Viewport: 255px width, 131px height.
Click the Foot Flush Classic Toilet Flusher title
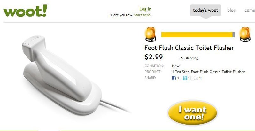(x=189, y=48)
